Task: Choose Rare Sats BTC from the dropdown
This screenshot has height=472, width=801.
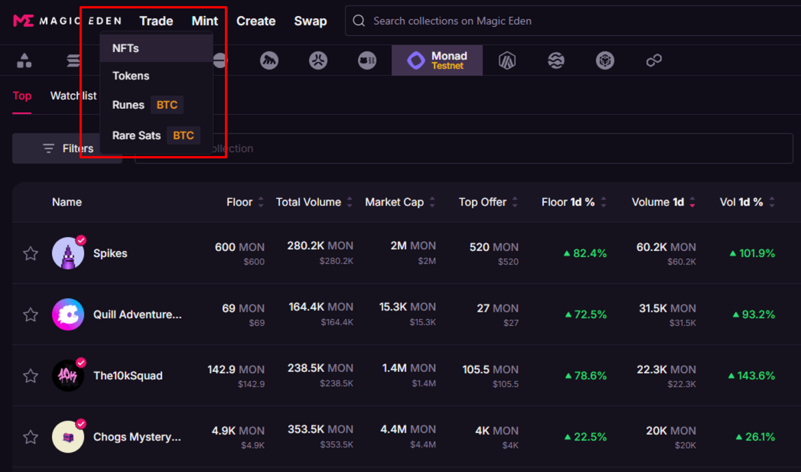Action: (156, 136)
